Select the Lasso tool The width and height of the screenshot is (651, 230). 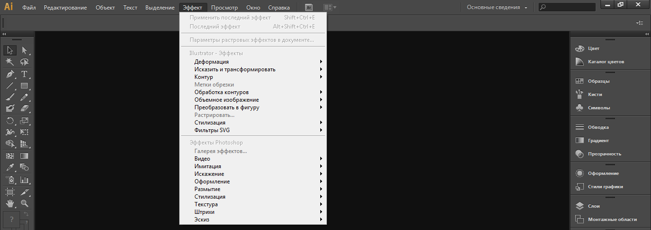tap(24, 62)
